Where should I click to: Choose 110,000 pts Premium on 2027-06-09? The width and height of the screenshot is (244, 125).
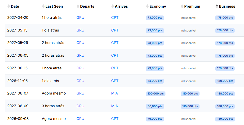190,106
